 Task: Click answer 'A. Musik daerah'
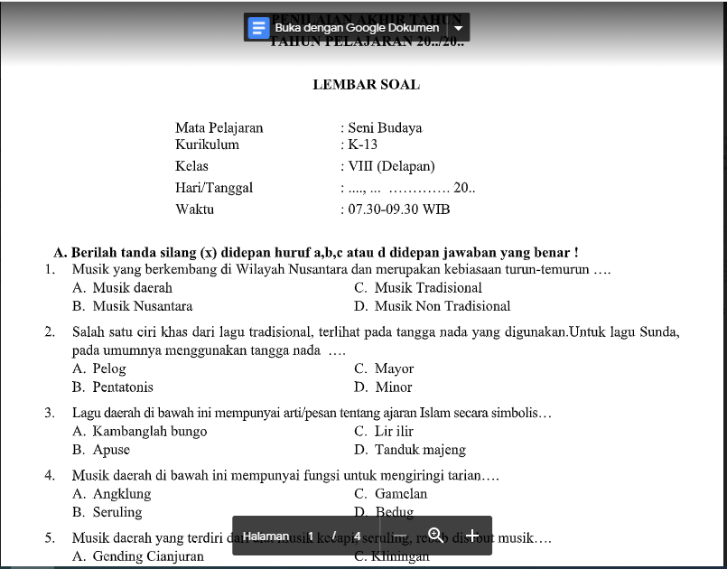pos(122,287)
